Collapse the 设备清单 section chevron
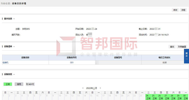 14,47
